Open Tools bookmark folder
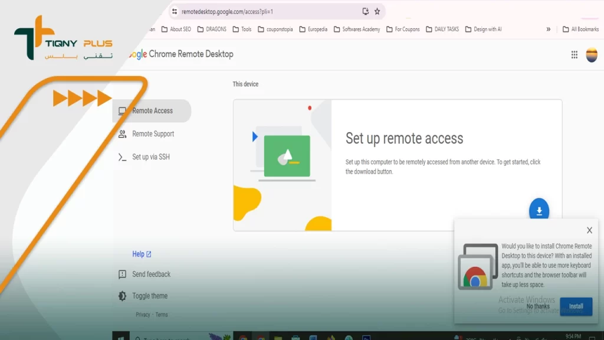This screenshot has width=604, height=340. pyautogui.click(x=242, y=30)
